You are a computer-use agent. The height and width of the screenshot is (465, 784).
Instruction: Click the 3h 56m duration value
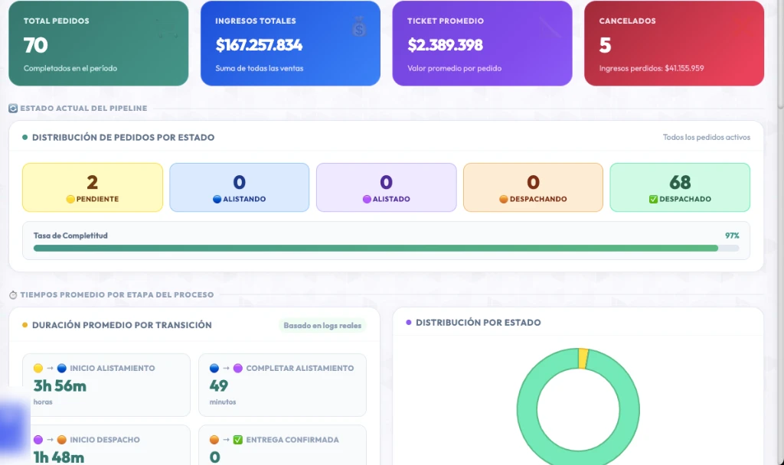point(60,386)
